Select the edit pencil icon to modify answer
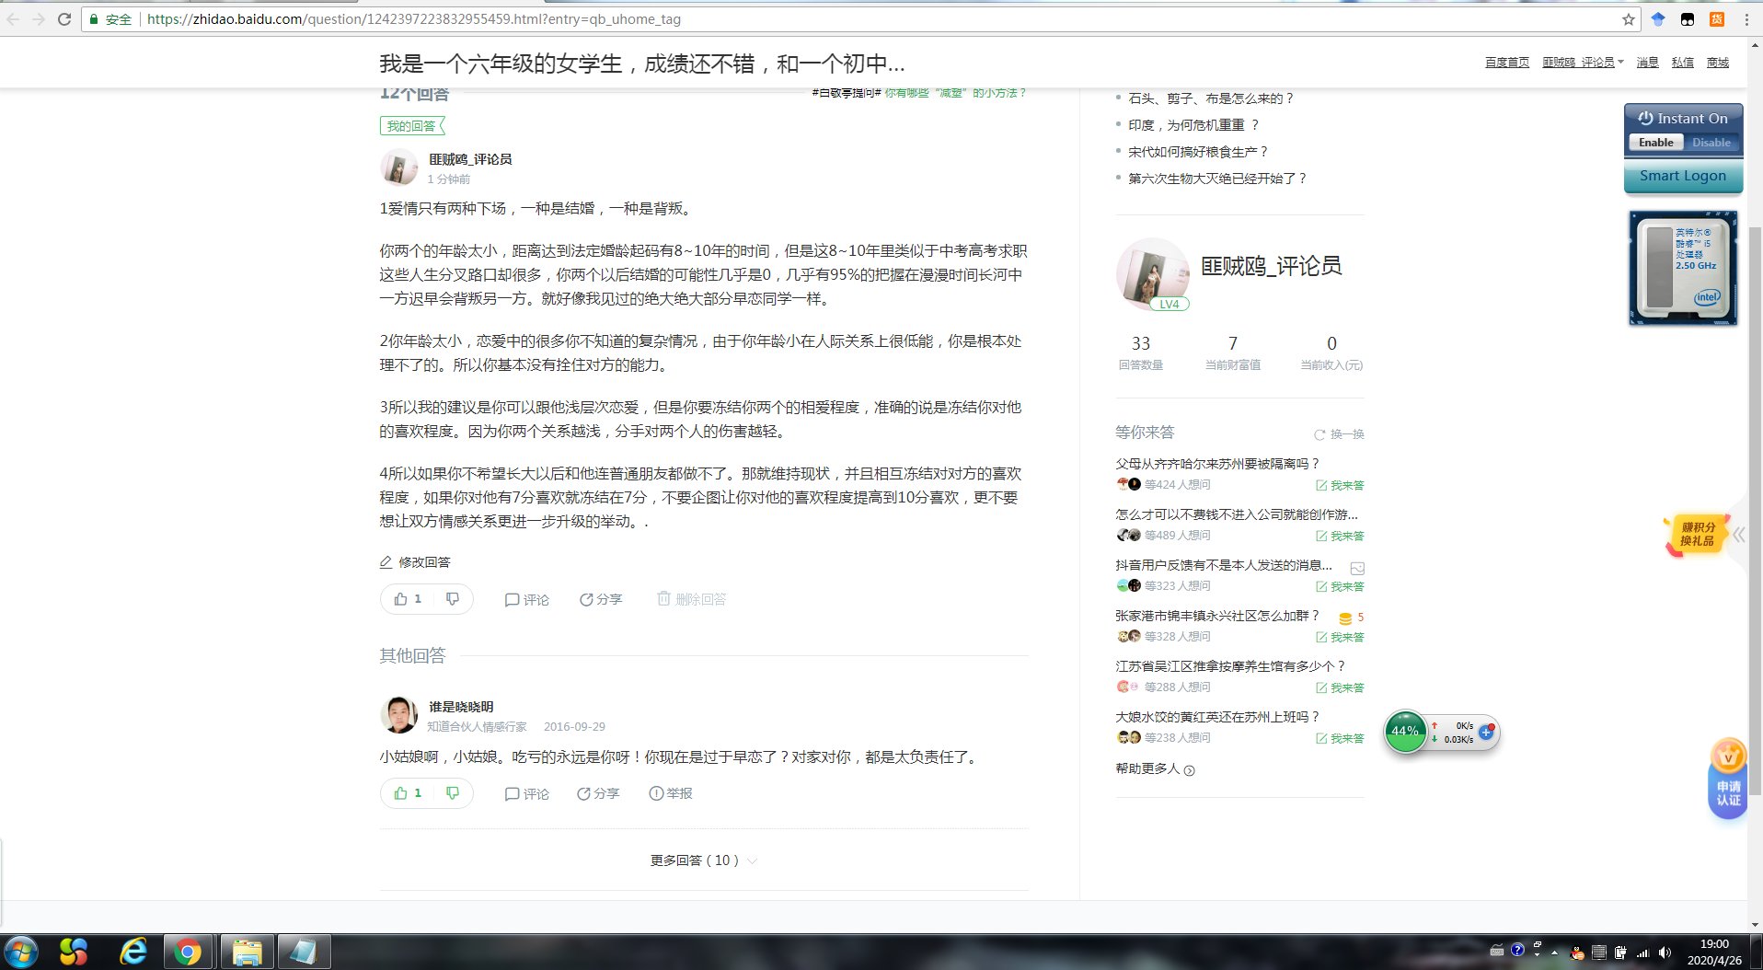This screenshot has height=970, width=1763. (x=387, y=561)
